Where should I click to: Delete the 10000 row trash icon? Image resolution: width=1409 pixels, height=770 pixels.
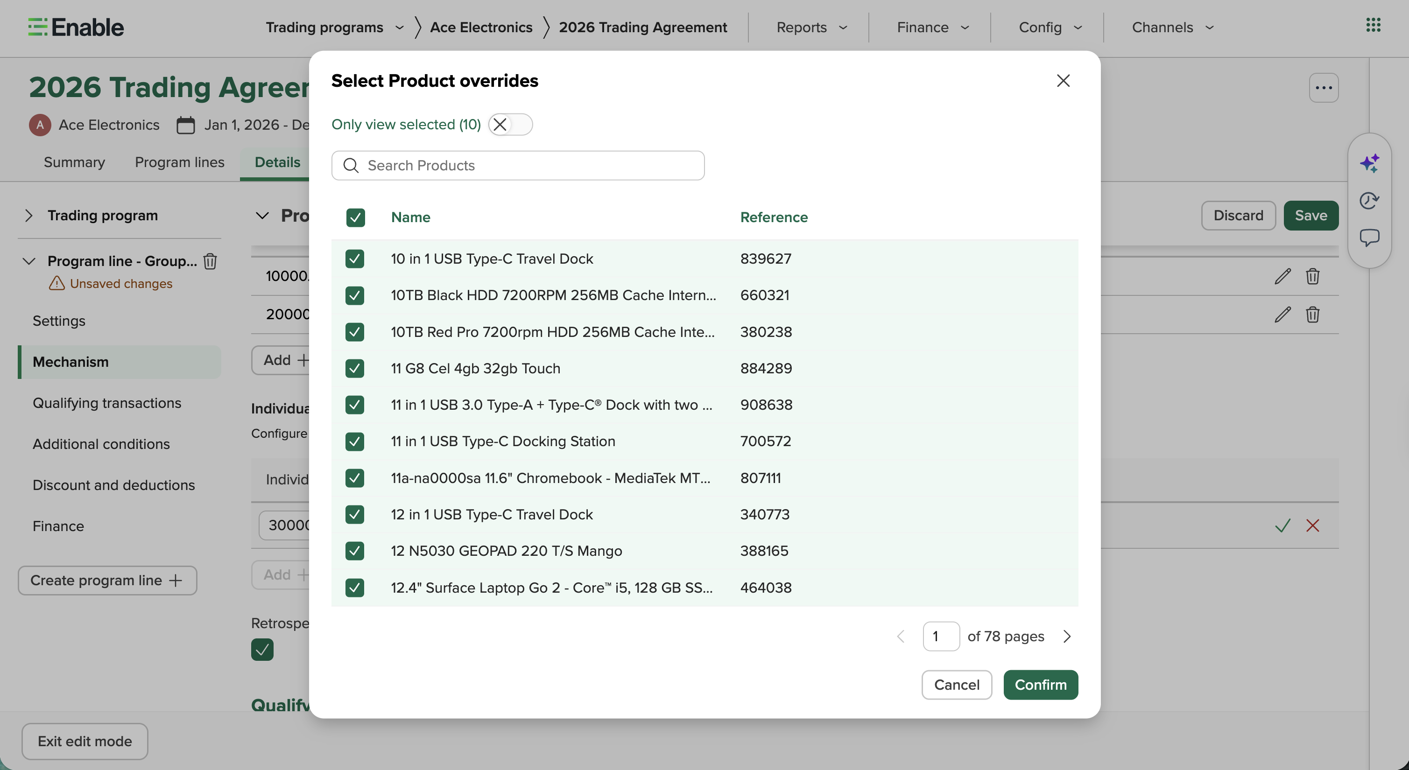coord(1313,276)
